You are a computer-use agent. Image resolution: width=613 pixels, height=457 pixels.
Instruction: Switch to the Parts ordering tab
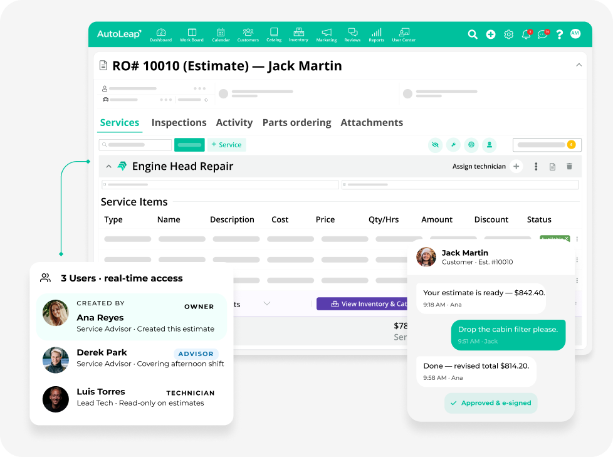(x=296, y=122)
